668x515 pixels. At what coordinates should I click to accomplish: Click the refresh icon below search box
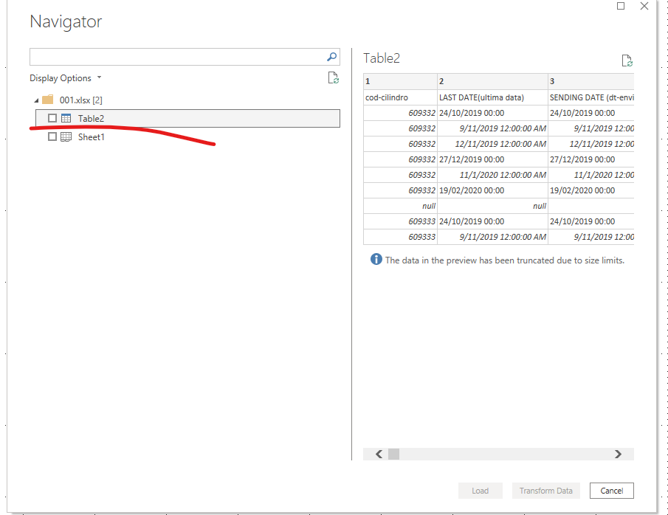point(333,78)
